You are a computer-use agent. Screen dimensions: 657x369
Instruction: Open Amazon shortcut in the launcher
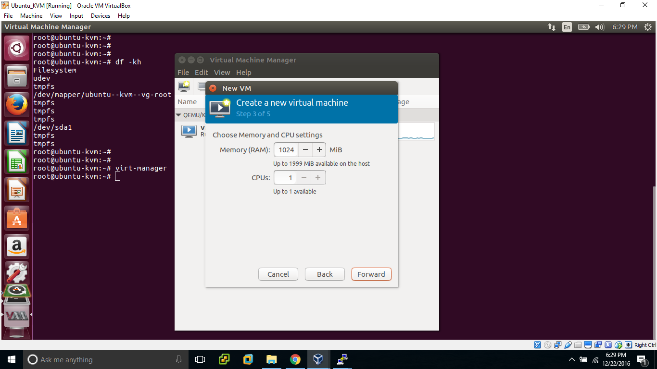(17, 246)
